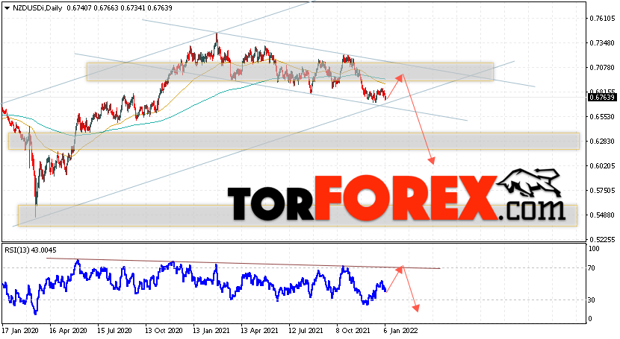Click the 0.57505 price scale value
The image size is (620, 339).
click(x=602, y=191)
